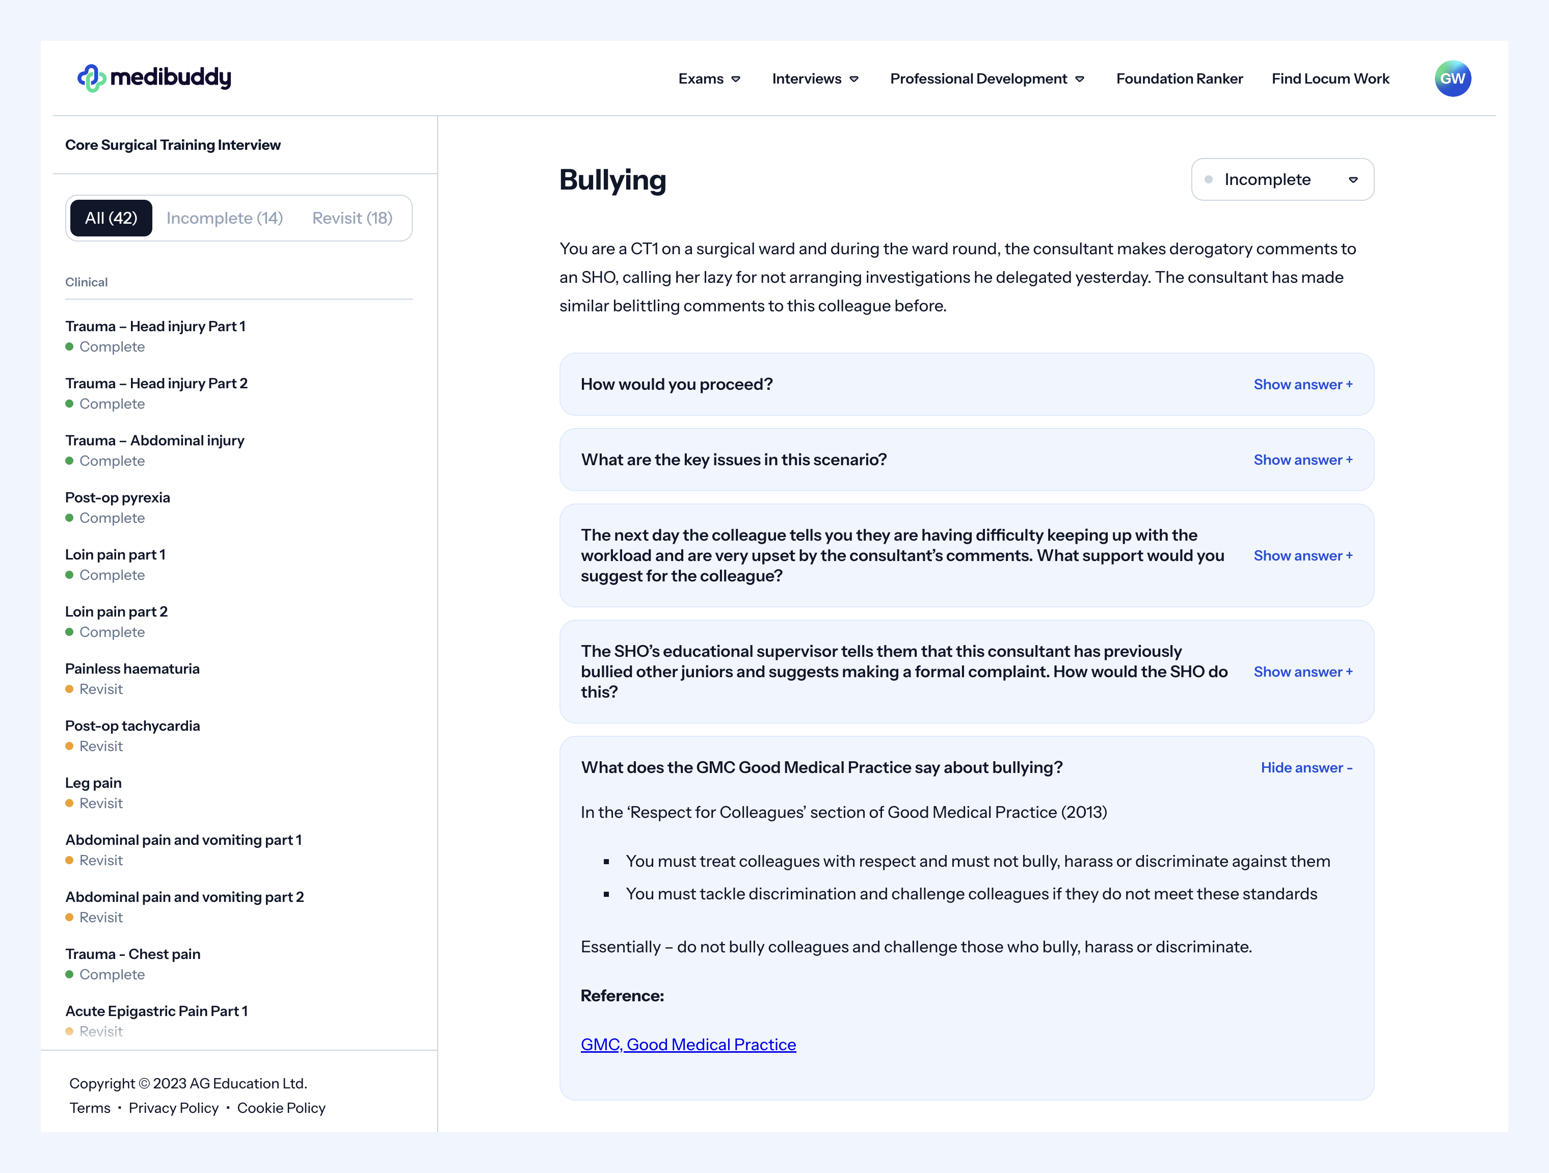Open the Cookie Policy footer link
This screenshot has height=1173, width=1549.
pos(281,1108)
